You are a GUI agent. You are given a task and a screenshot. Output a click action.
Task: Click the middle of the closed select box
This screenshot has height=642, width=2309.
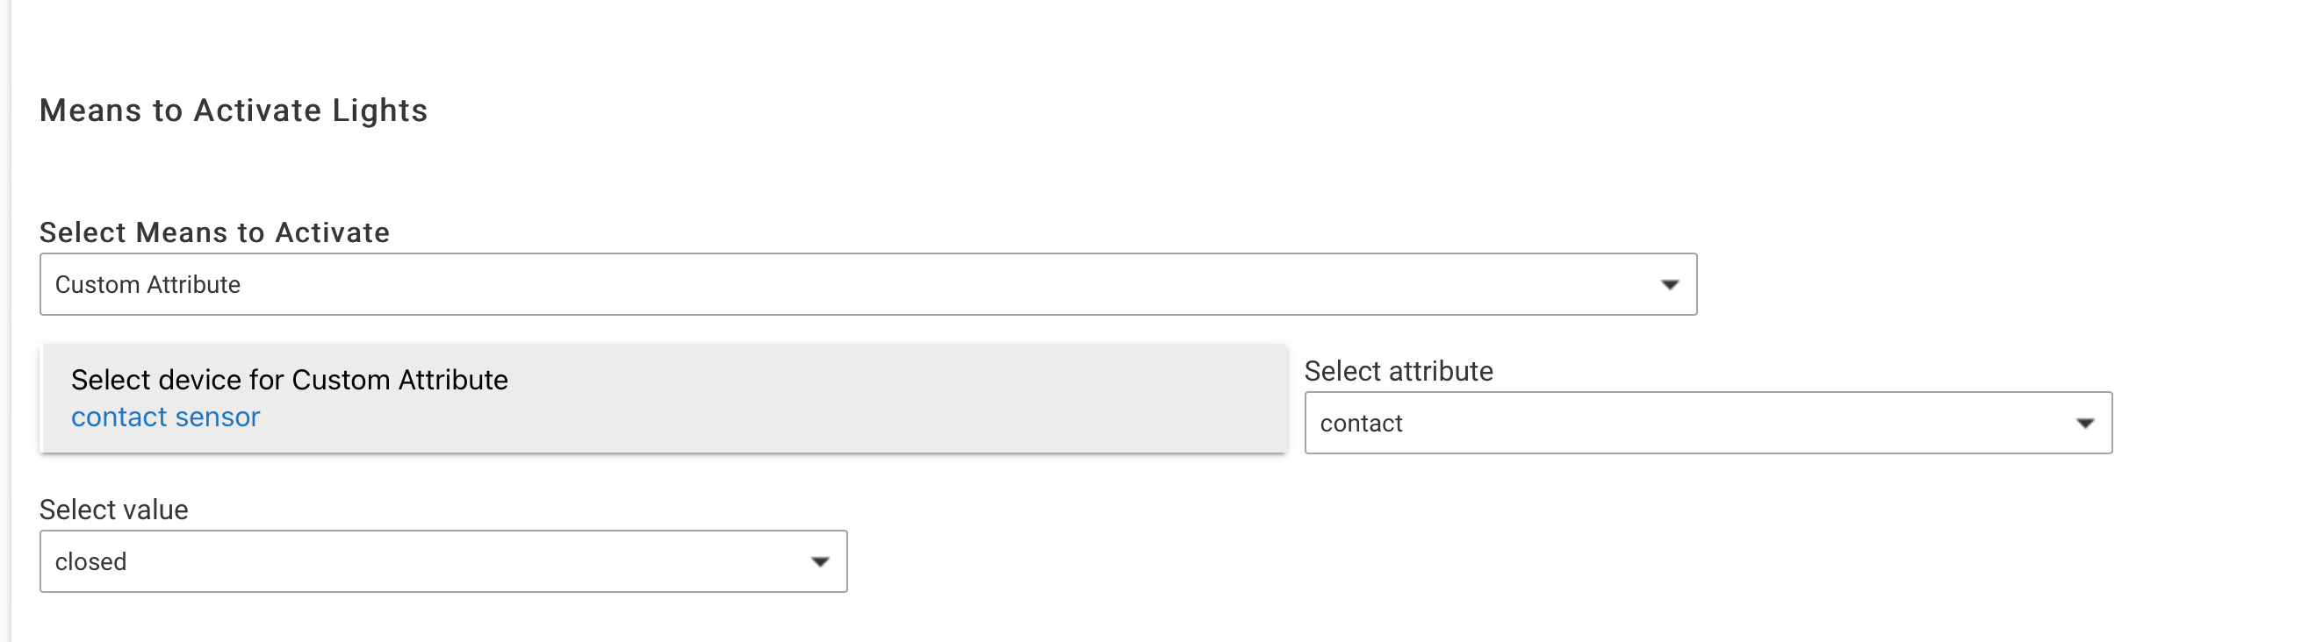(x=442, y=562)
